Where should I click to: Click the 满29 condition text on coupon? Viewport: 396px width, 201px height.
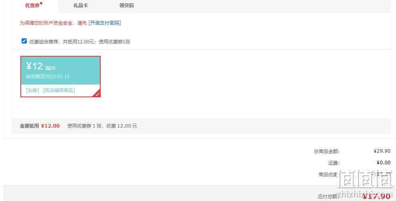coord(50,68)
